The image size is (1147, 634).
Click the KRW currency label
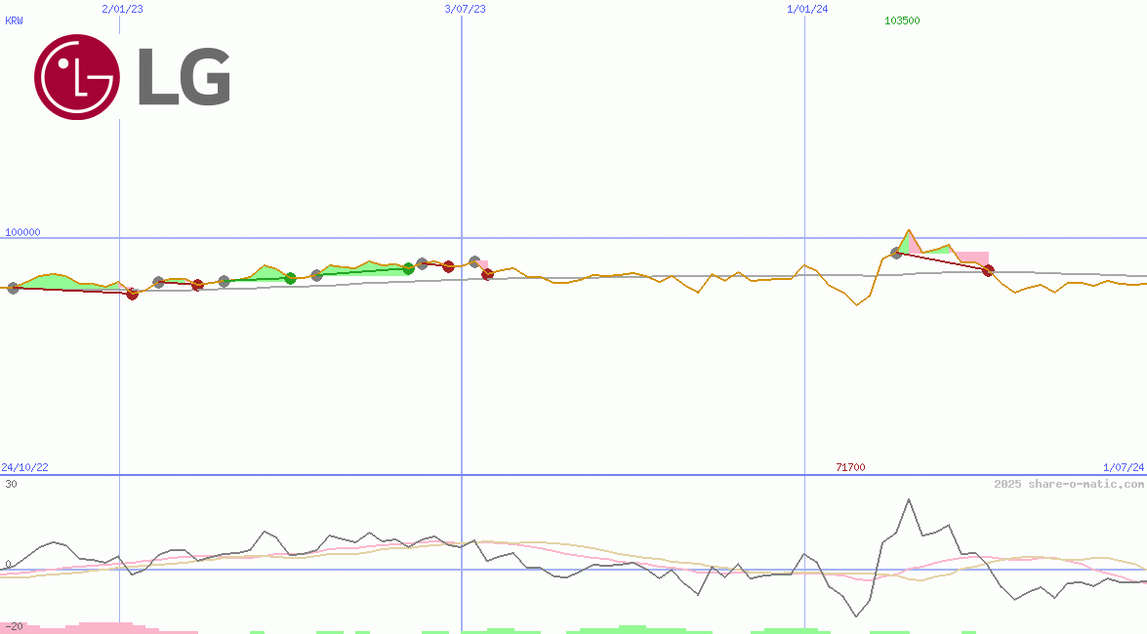tap(14, 20)
